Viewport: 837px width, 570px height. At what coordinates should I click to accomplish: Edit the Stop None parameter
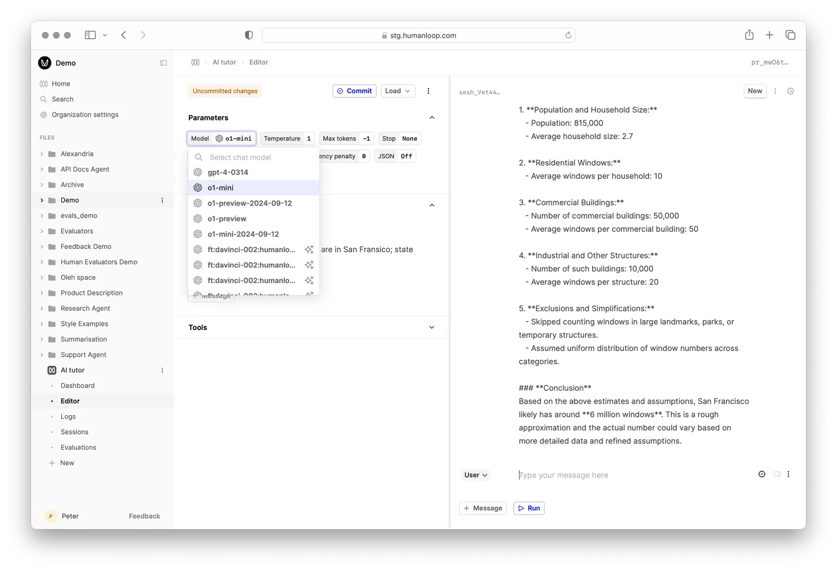(x=400, y=139)
